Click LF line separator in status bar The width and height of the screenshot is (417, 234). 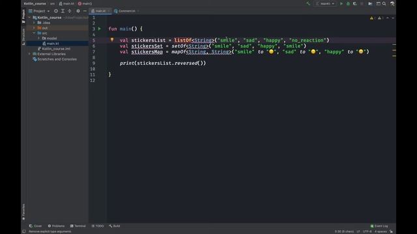(x=358, y=231)
